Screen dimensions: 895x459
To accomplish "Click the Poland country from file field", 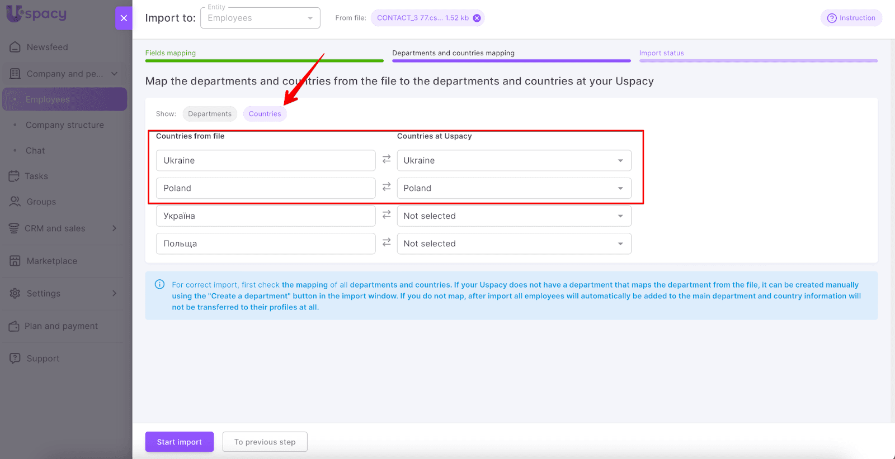I will [x=266, y=188].
